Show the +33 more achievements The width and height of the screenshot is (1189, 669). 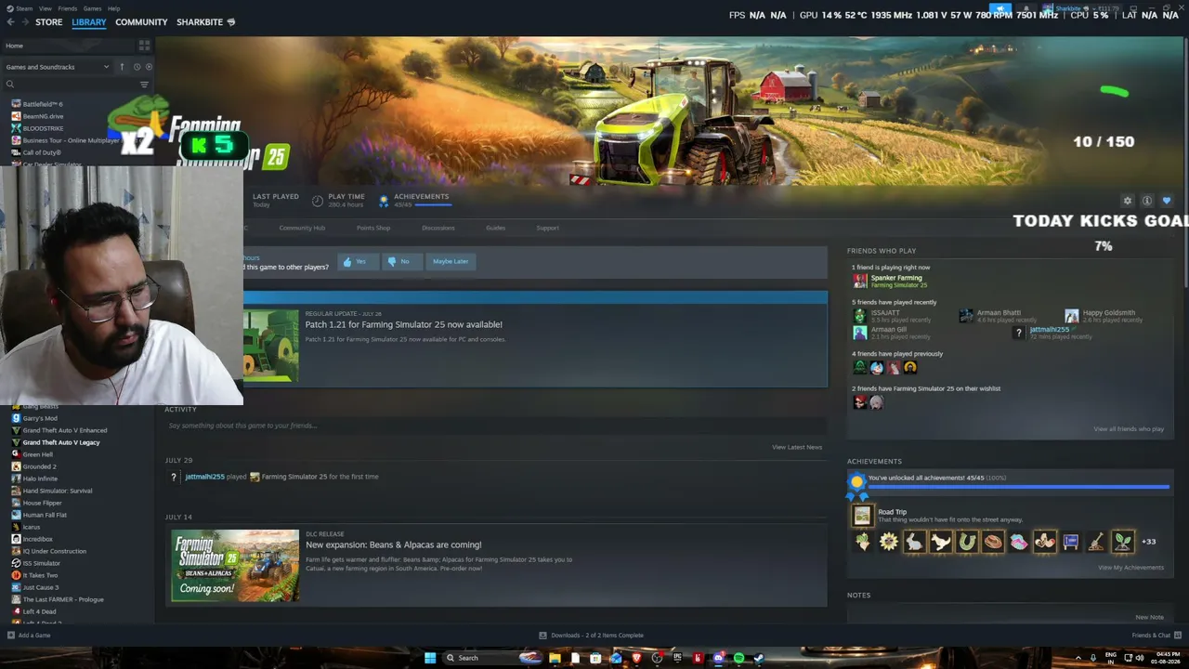click(1148, 542)
